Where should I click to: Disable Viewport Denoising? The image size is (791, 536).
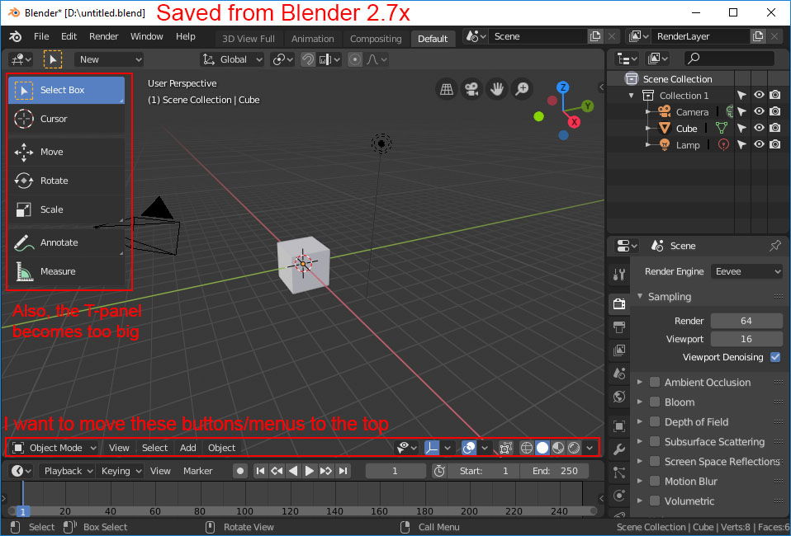point(774,357)
